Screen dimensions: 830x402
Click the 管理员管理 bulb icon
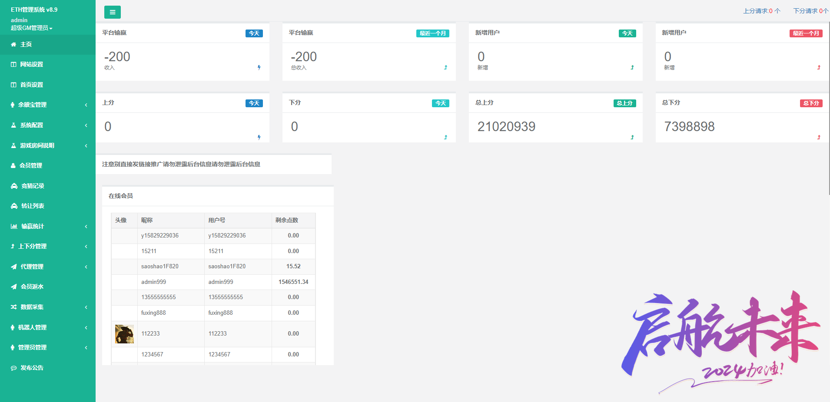coord(13,347)
